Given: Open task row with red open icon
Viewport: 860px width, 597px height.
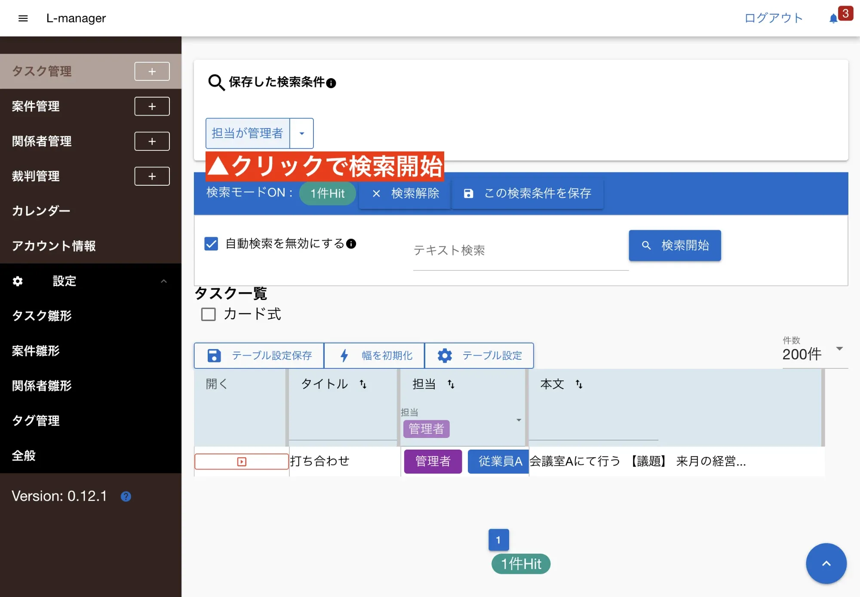Looking at the screenshot, I should [x=241, y=462].
